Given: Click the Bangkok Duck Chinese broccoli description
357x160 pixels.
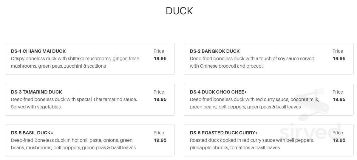Looking at the screenshot, I should click(x=252, y=62).
